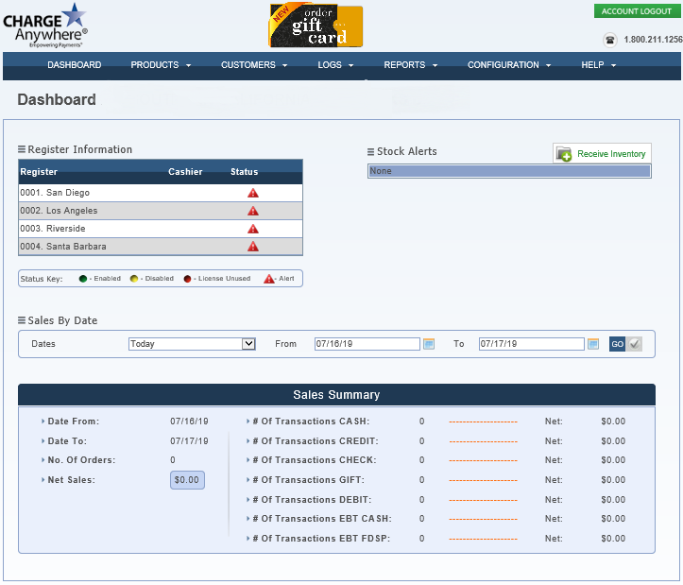Open the From date calendar picker
The width and height of the screenshot is (683, 585).
(429, 344)
